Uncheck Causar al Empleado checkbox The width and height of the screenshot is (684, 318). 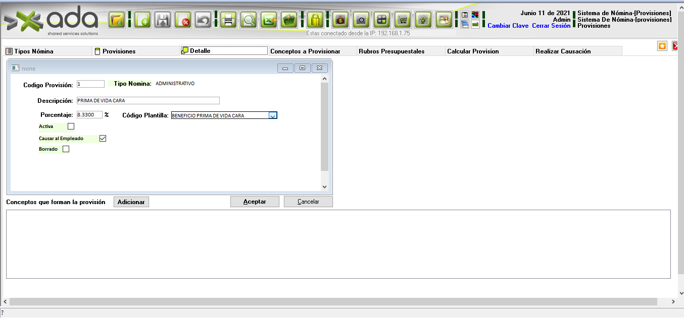(x=103, y=138)
